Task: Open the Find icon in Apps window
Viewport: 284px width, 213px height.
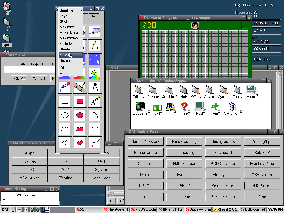Action: coord(171,109)
